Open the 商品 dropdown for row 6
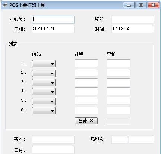This screenshot has width=161, height=154. coord(44,111)
